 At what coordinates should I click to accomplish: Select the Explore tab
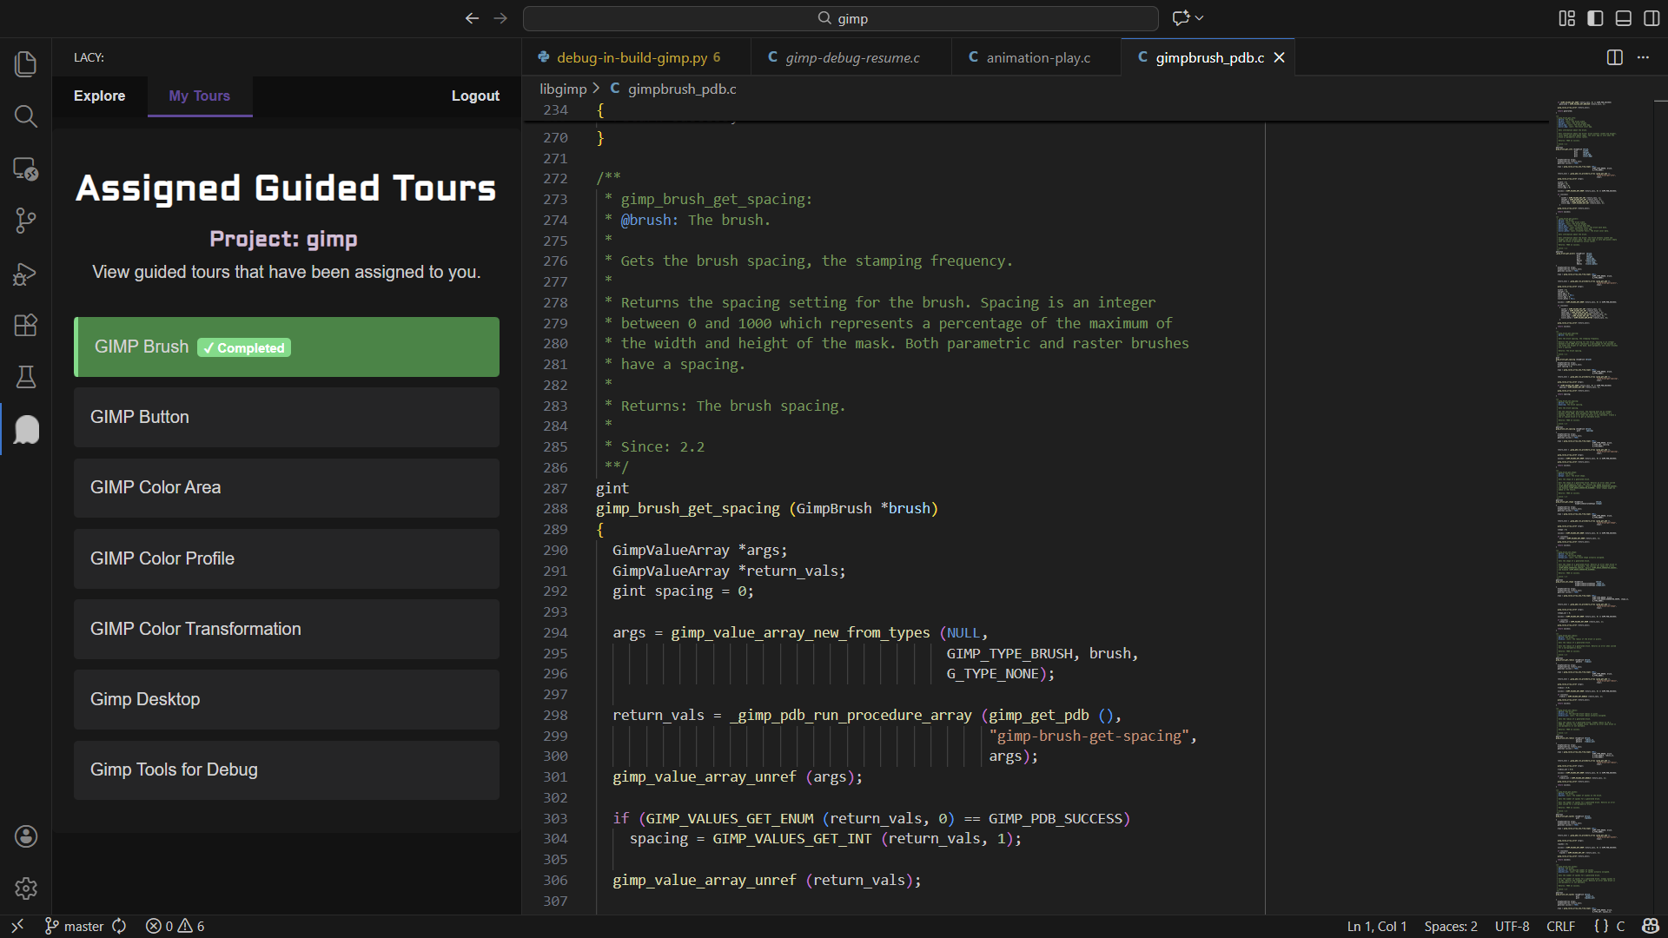click(99, 96)
